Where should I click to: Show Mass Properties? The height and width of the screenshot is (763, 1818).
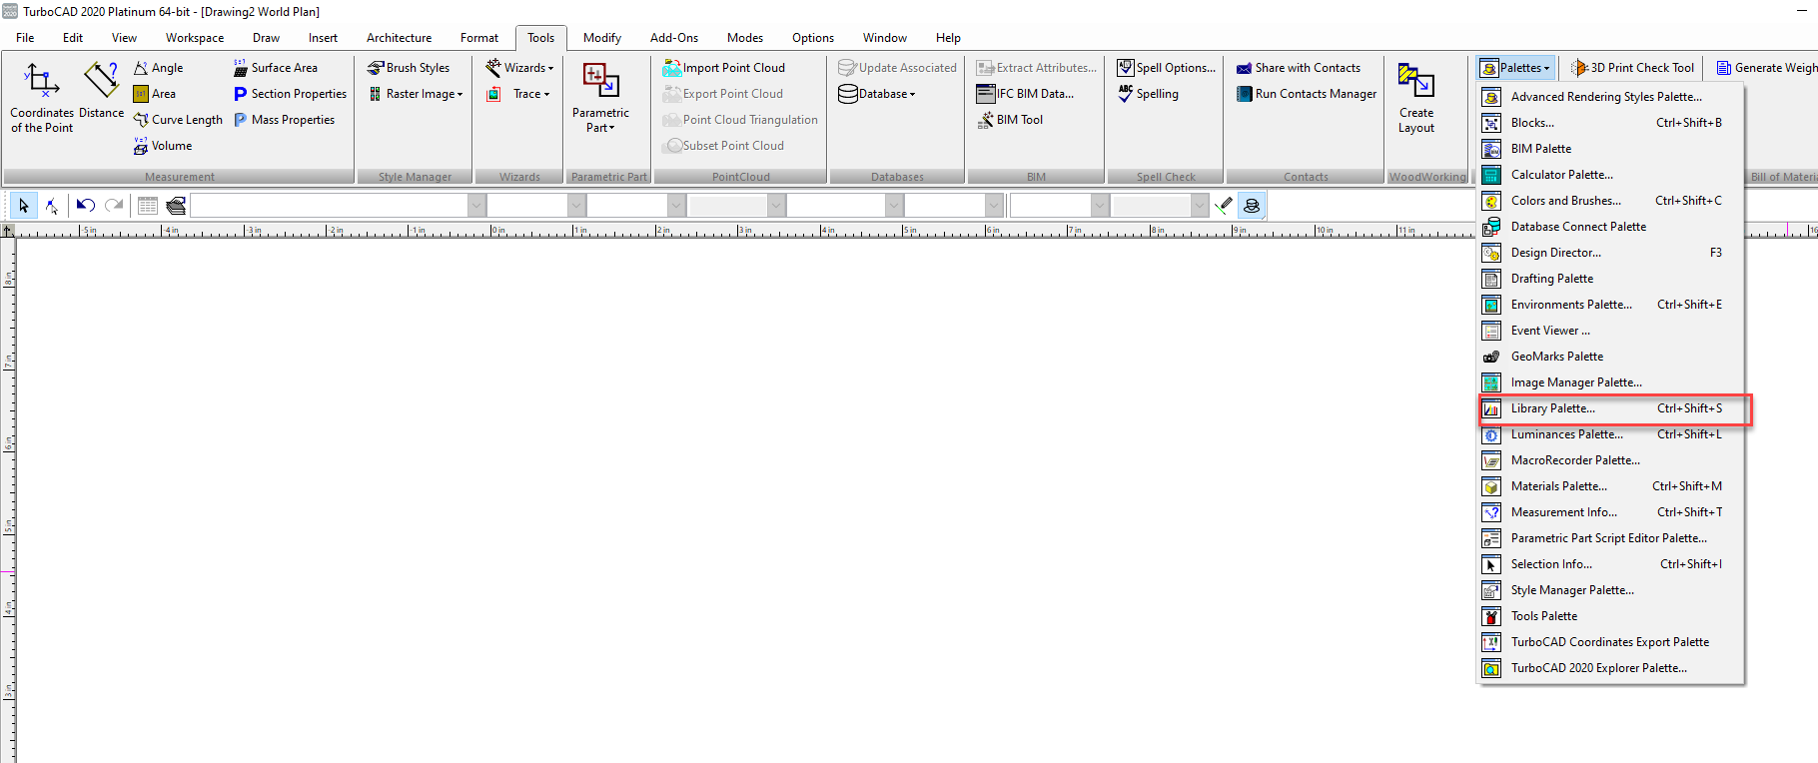[x=285, y=120]
